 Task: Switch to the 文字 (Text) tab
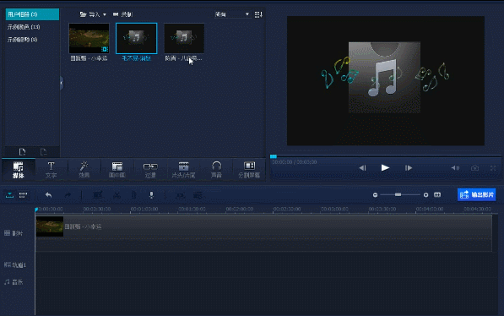pyautogui.click(x=51, y=170)
